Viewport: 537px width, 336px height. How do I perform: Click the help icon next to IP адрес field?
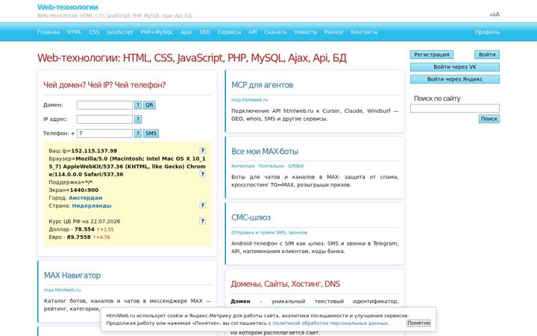tap(138, 119)
